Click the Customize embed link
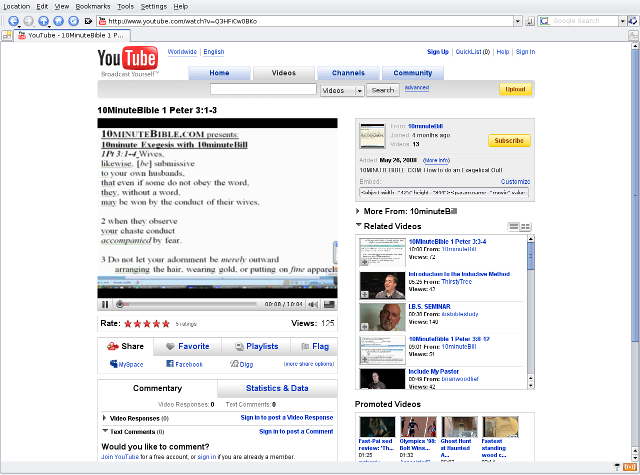Image resolution: width=640 pixels, height=475 pixels. [515, 182]
